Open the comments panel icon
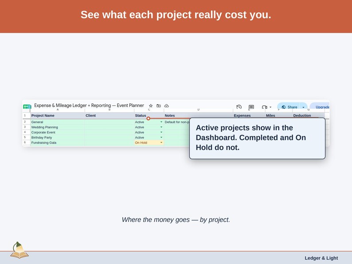Image resolution: width=352 pixels, height=264 pixels. (251, 107)
